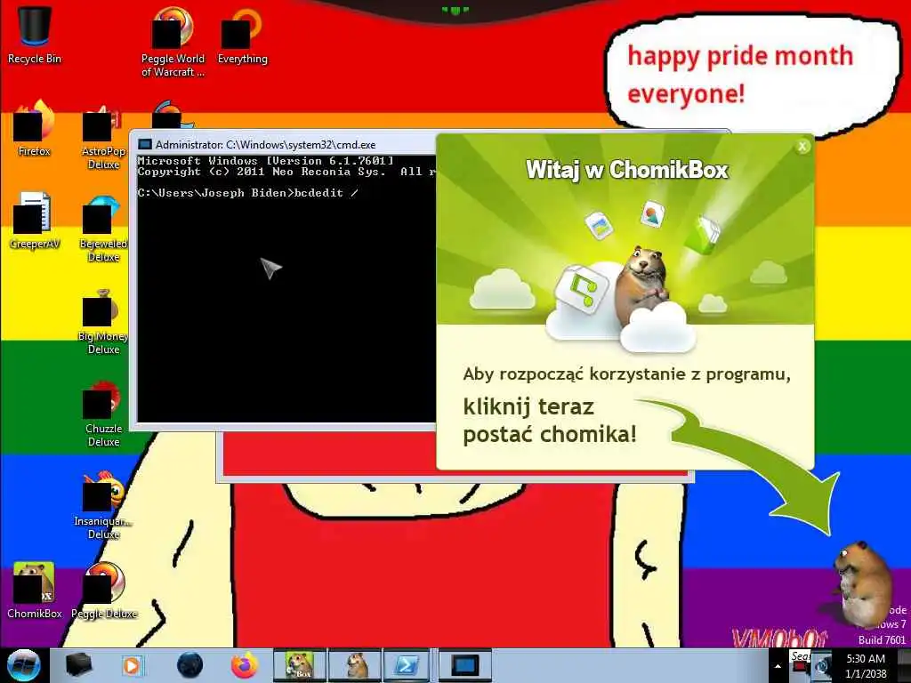Open the ChomikBox desktop shortcut
911x683 pixels.
pos(35,591)
